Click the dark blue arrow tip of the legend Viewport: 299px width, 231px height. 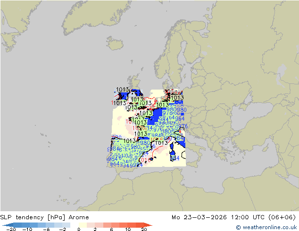(x=8, y=225)
